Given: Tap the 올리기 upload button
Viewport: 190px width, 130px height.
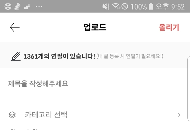Looking at the screenshot, I should [x=169, y=27].
